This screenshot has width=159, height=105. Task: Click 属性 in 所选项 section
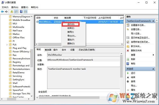(133, 90)
